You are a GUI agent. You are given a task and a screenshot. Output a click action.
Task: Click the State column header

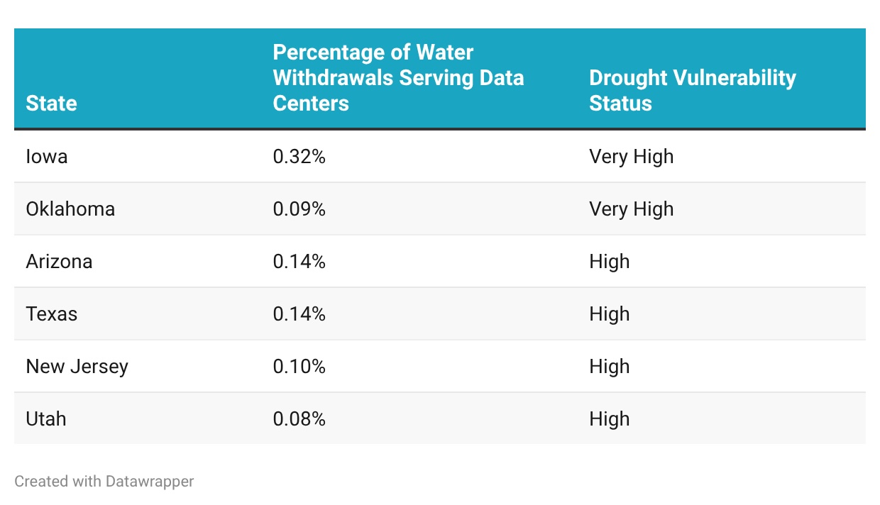[x=52, y=104]
